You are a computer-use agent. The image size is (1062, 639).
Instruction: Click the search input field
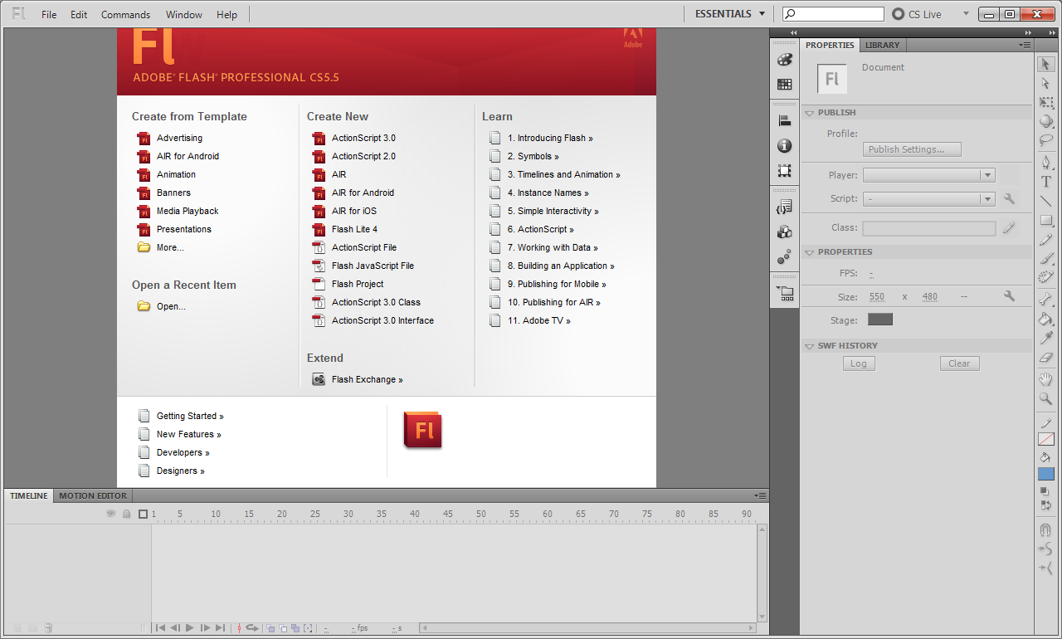click(x=834, y=14)
